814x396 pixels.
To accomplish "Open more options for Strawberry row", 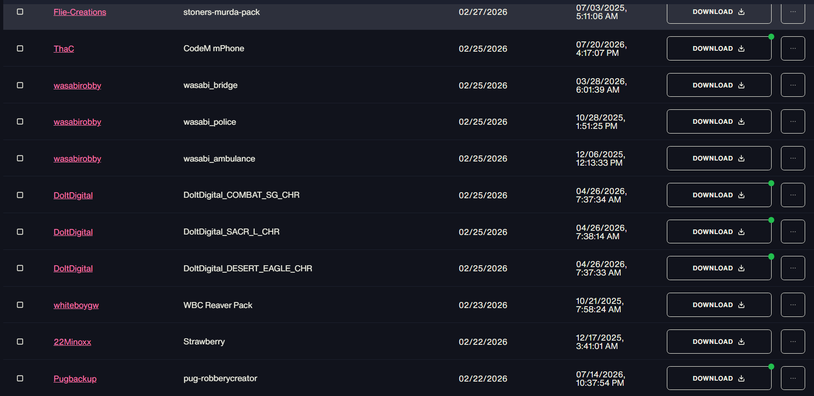I will pyautogui.click(x=793, y=342).
